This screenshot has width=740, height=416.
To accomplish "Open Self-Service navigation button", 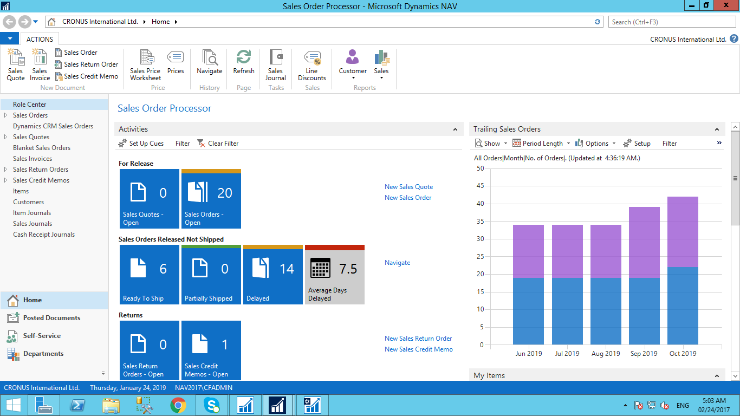I will tap(54, 336).
